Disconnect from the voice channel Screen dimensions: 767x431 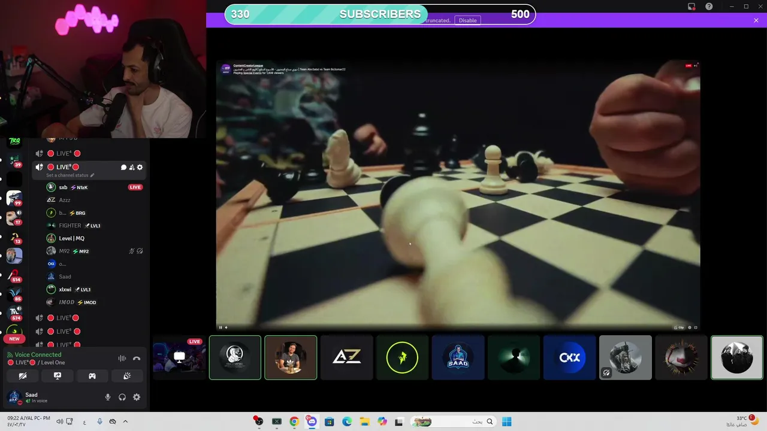point(137,359)
